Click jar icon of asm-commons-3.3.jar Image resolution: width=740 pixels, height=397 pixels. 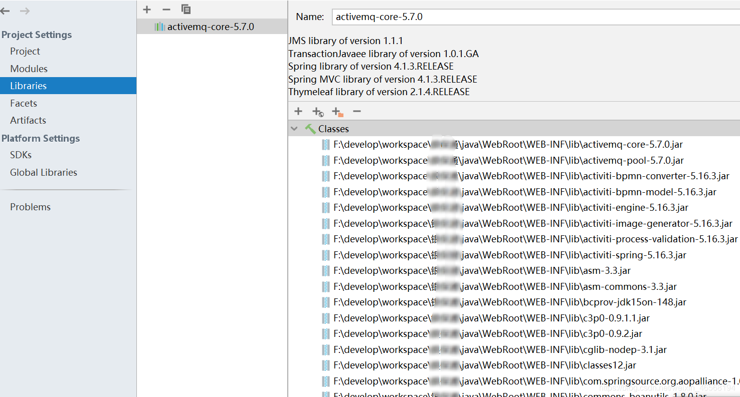click(x=326, y=287)
